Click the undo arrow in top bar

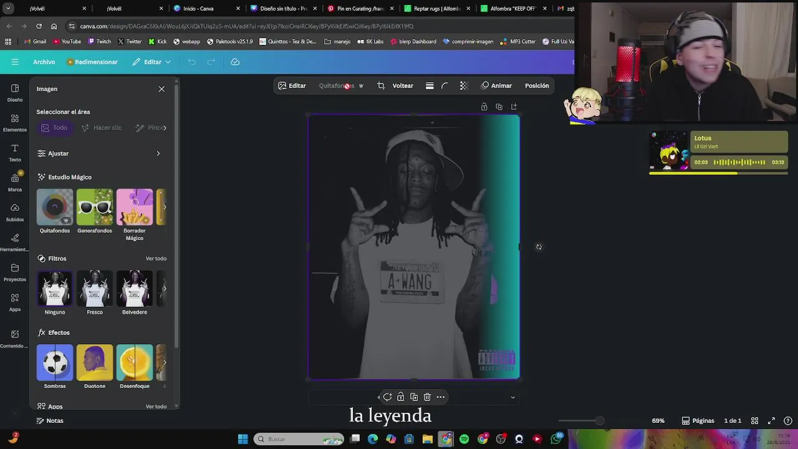tap(192, 62)
